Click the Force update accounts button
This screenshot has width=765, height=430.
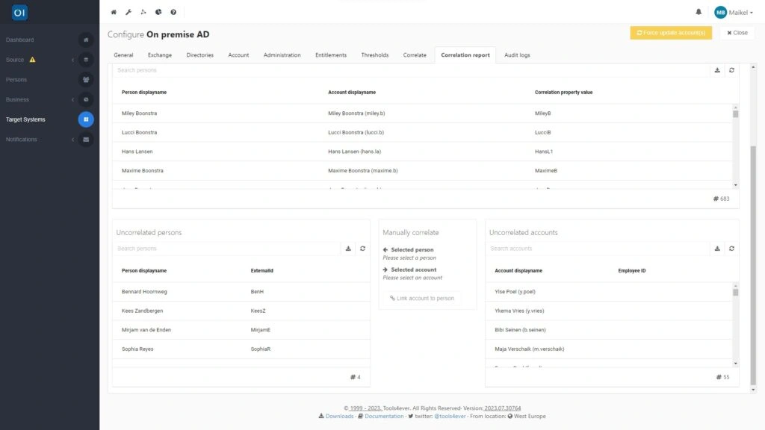click(x=670, y=33)
